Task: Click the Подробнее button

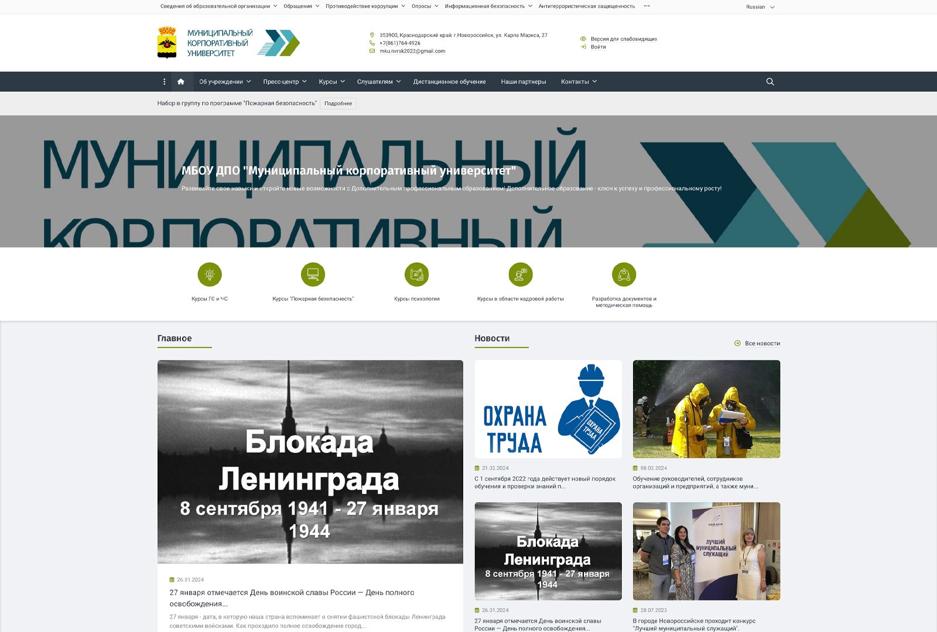Action: 338,104
